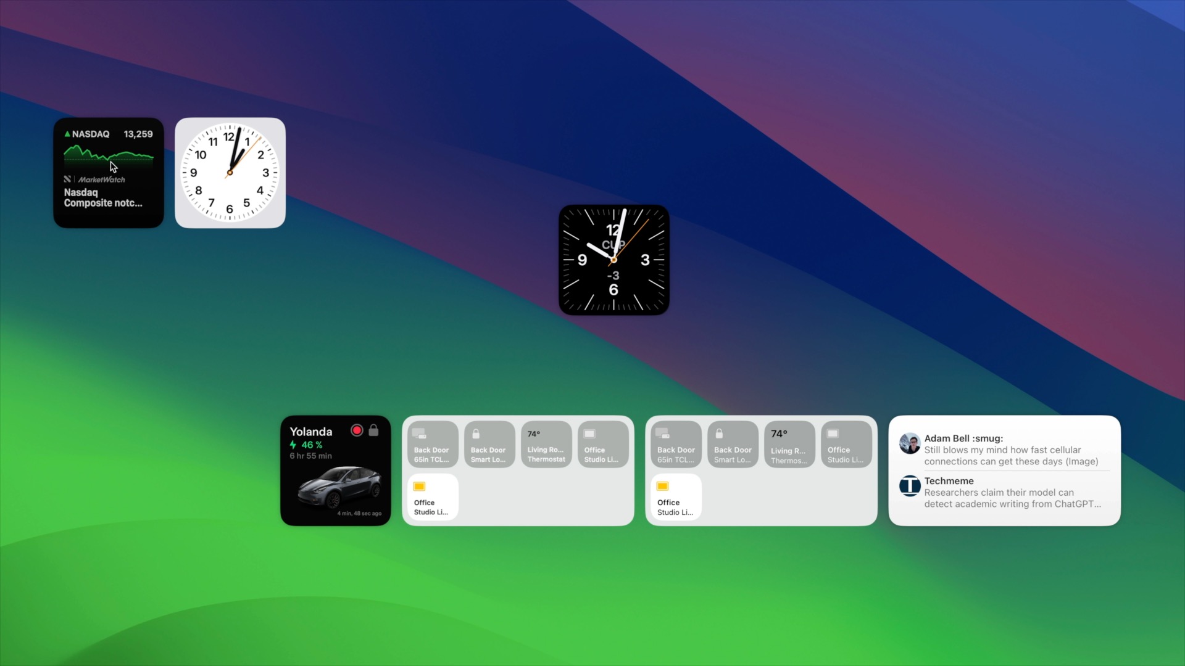The height and width of the screenshot is (666, 1185).
Task: Select the Adam Bell notification message
Action: (x=1005, y=449)
